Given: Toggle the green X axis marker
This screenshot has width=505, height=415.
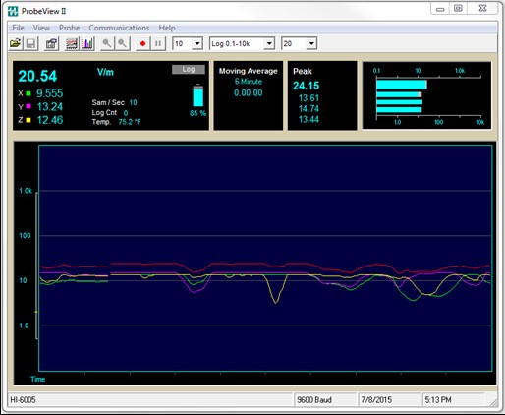Looking at the screenshot, I should (28, 93).
